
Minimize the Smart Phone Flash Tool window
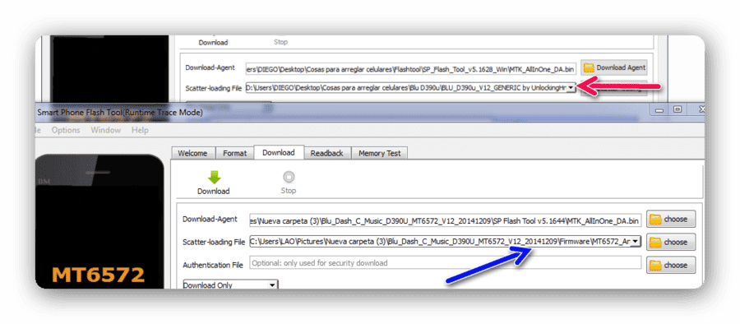point(659,109)
